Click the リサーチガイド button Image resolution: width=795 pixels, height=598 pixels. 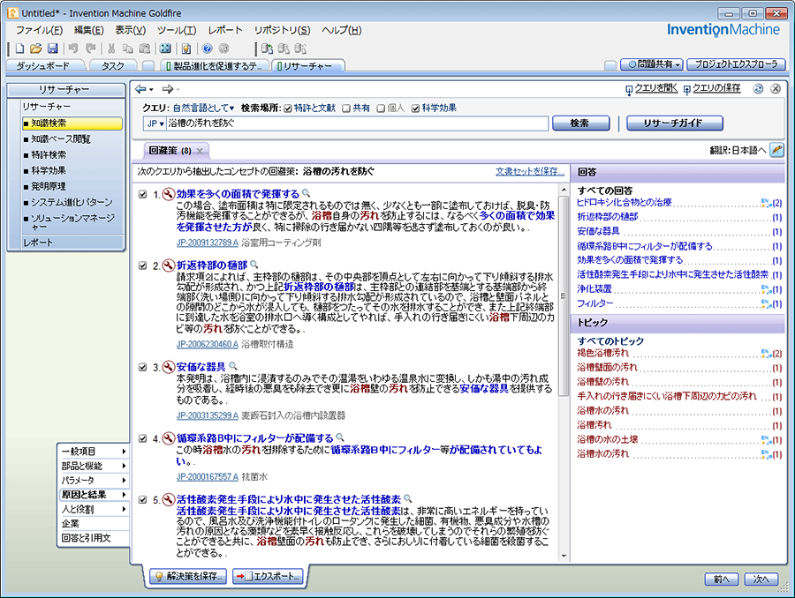pos(674,123)
